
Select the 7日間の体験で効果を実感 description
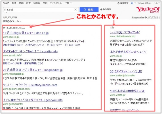tap(50, 78)
